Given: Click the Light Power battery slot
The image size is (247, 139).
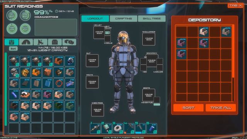Looking at the screenshot, I should pyautogui.click(x=108, y=32).
